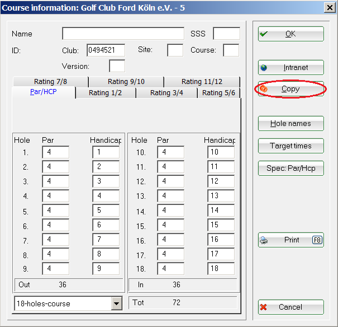This screenshot has height=327, width=338.
Task: Click the Print button
Action: coord(291,240)
